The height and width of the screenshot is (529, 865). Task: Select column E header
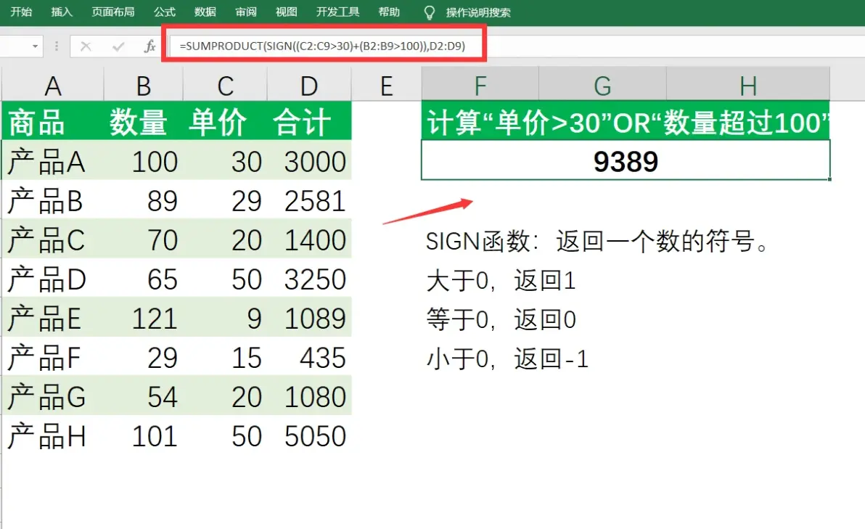(386, 86)
